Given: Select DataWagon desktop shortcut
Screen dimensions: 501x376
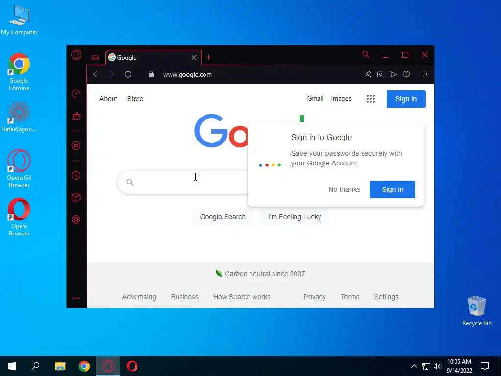Looking at the screenshot, I should tap(19, 117).
